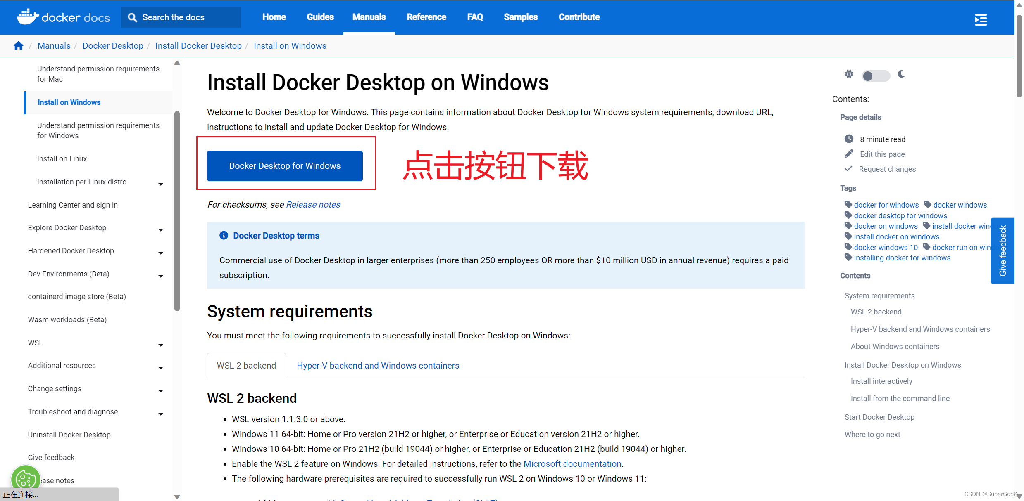Click the info icon in Docker Desktop terms
The image size is (1024, 501).
(224, 235)
